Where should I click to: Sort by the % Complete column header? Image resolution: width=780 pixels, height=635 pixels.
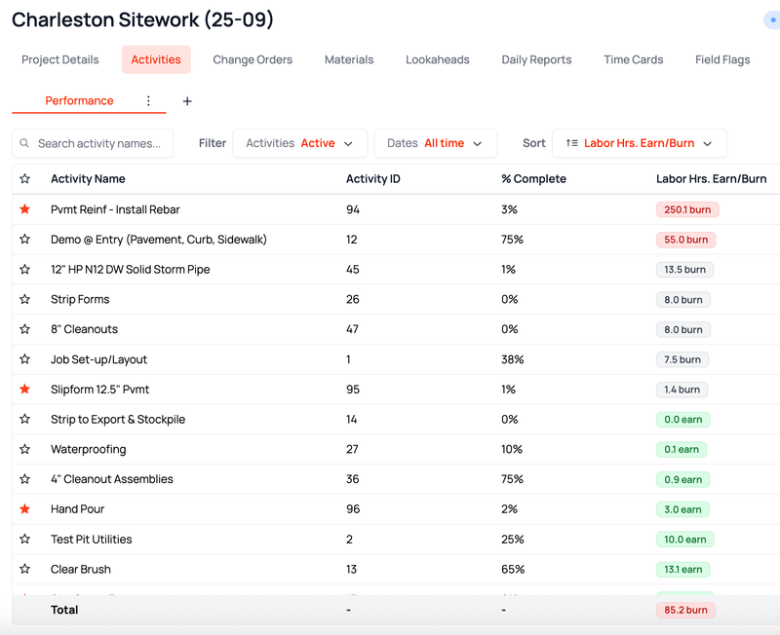533,179
